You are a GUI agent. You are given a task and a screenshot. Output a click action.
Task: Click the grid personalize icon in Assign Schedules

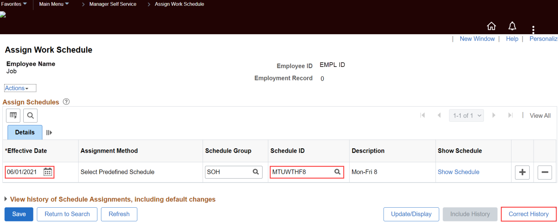pyautogui.click(x=13, y=115)
